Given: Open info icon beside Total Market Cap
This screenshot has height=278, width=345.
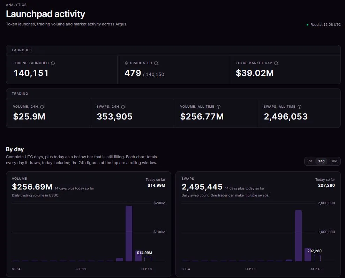Looking at the screenshot, I should click(276, 63).
